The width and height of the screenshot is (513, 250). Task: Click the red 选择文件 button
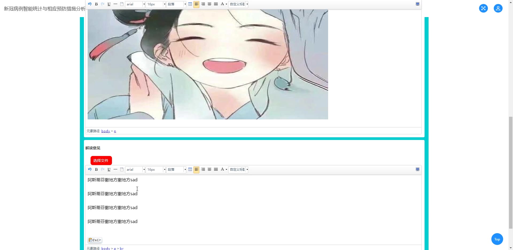click(101, 161)
